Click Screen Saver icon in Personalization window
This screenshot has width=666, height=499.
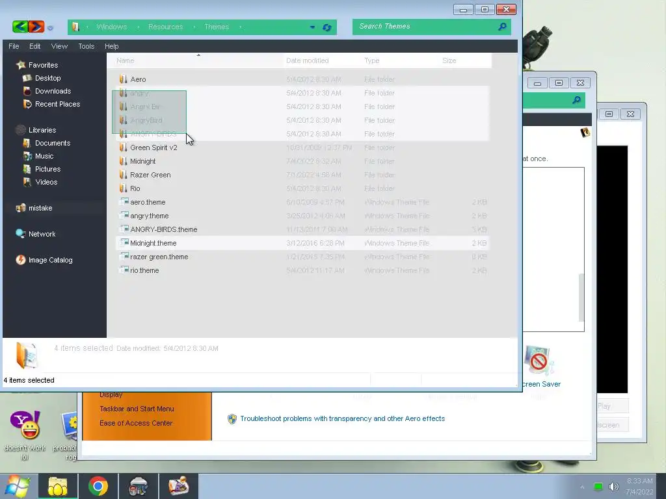539,361
